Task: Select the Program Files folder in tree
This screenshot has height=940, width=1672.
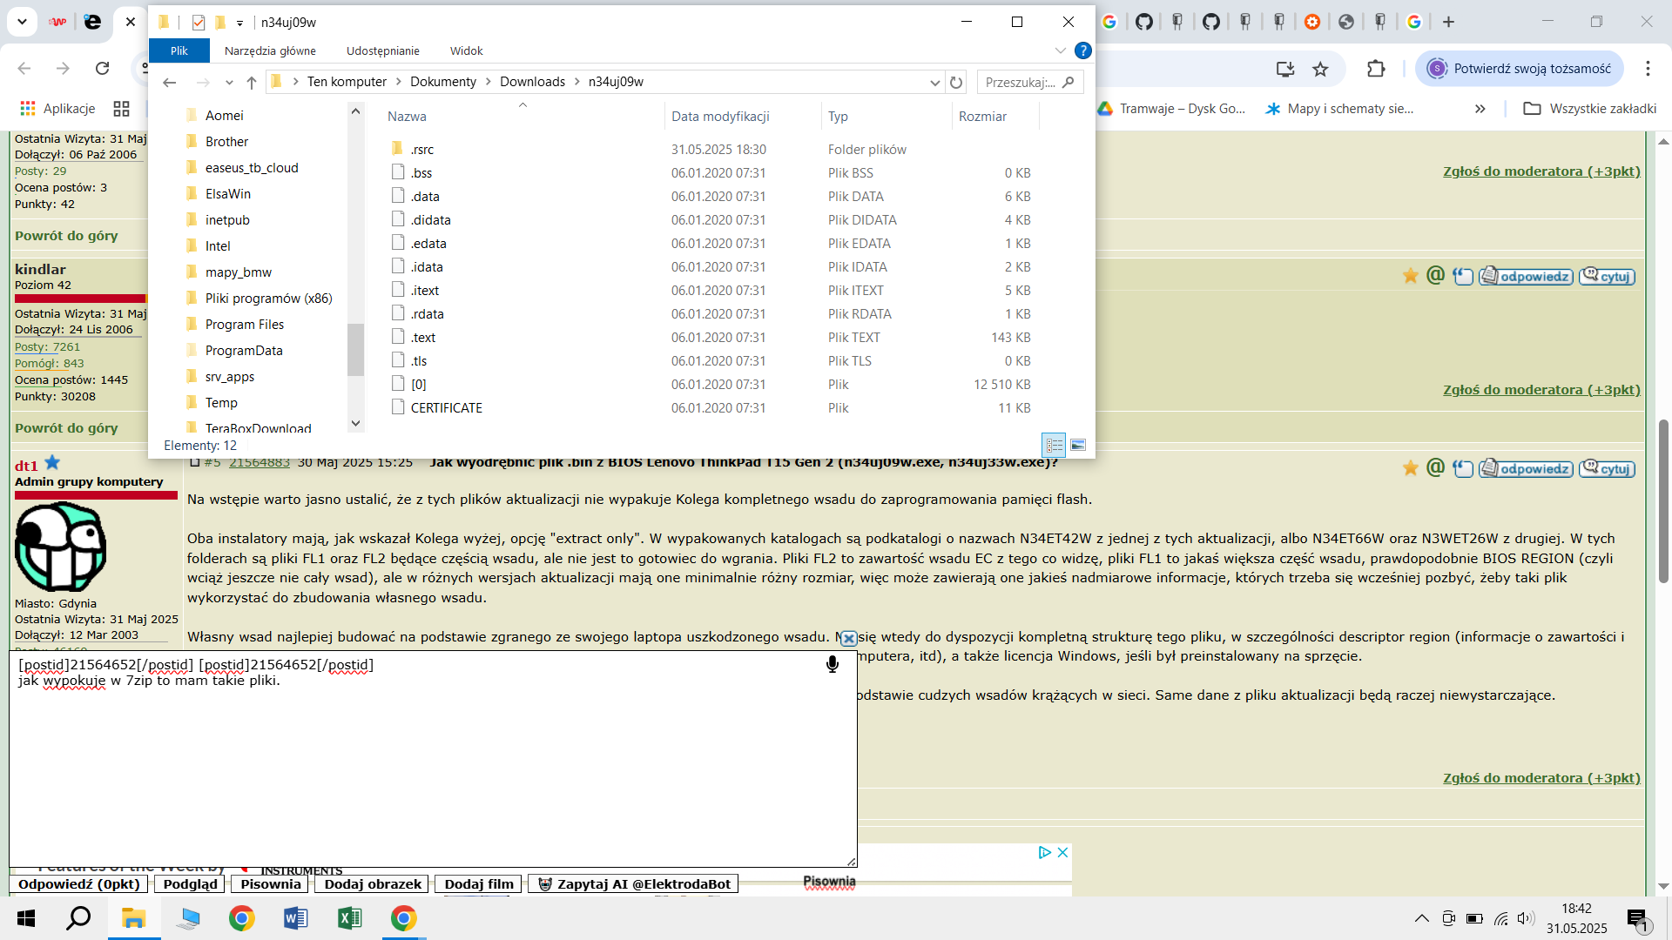Action: (245, 325)
